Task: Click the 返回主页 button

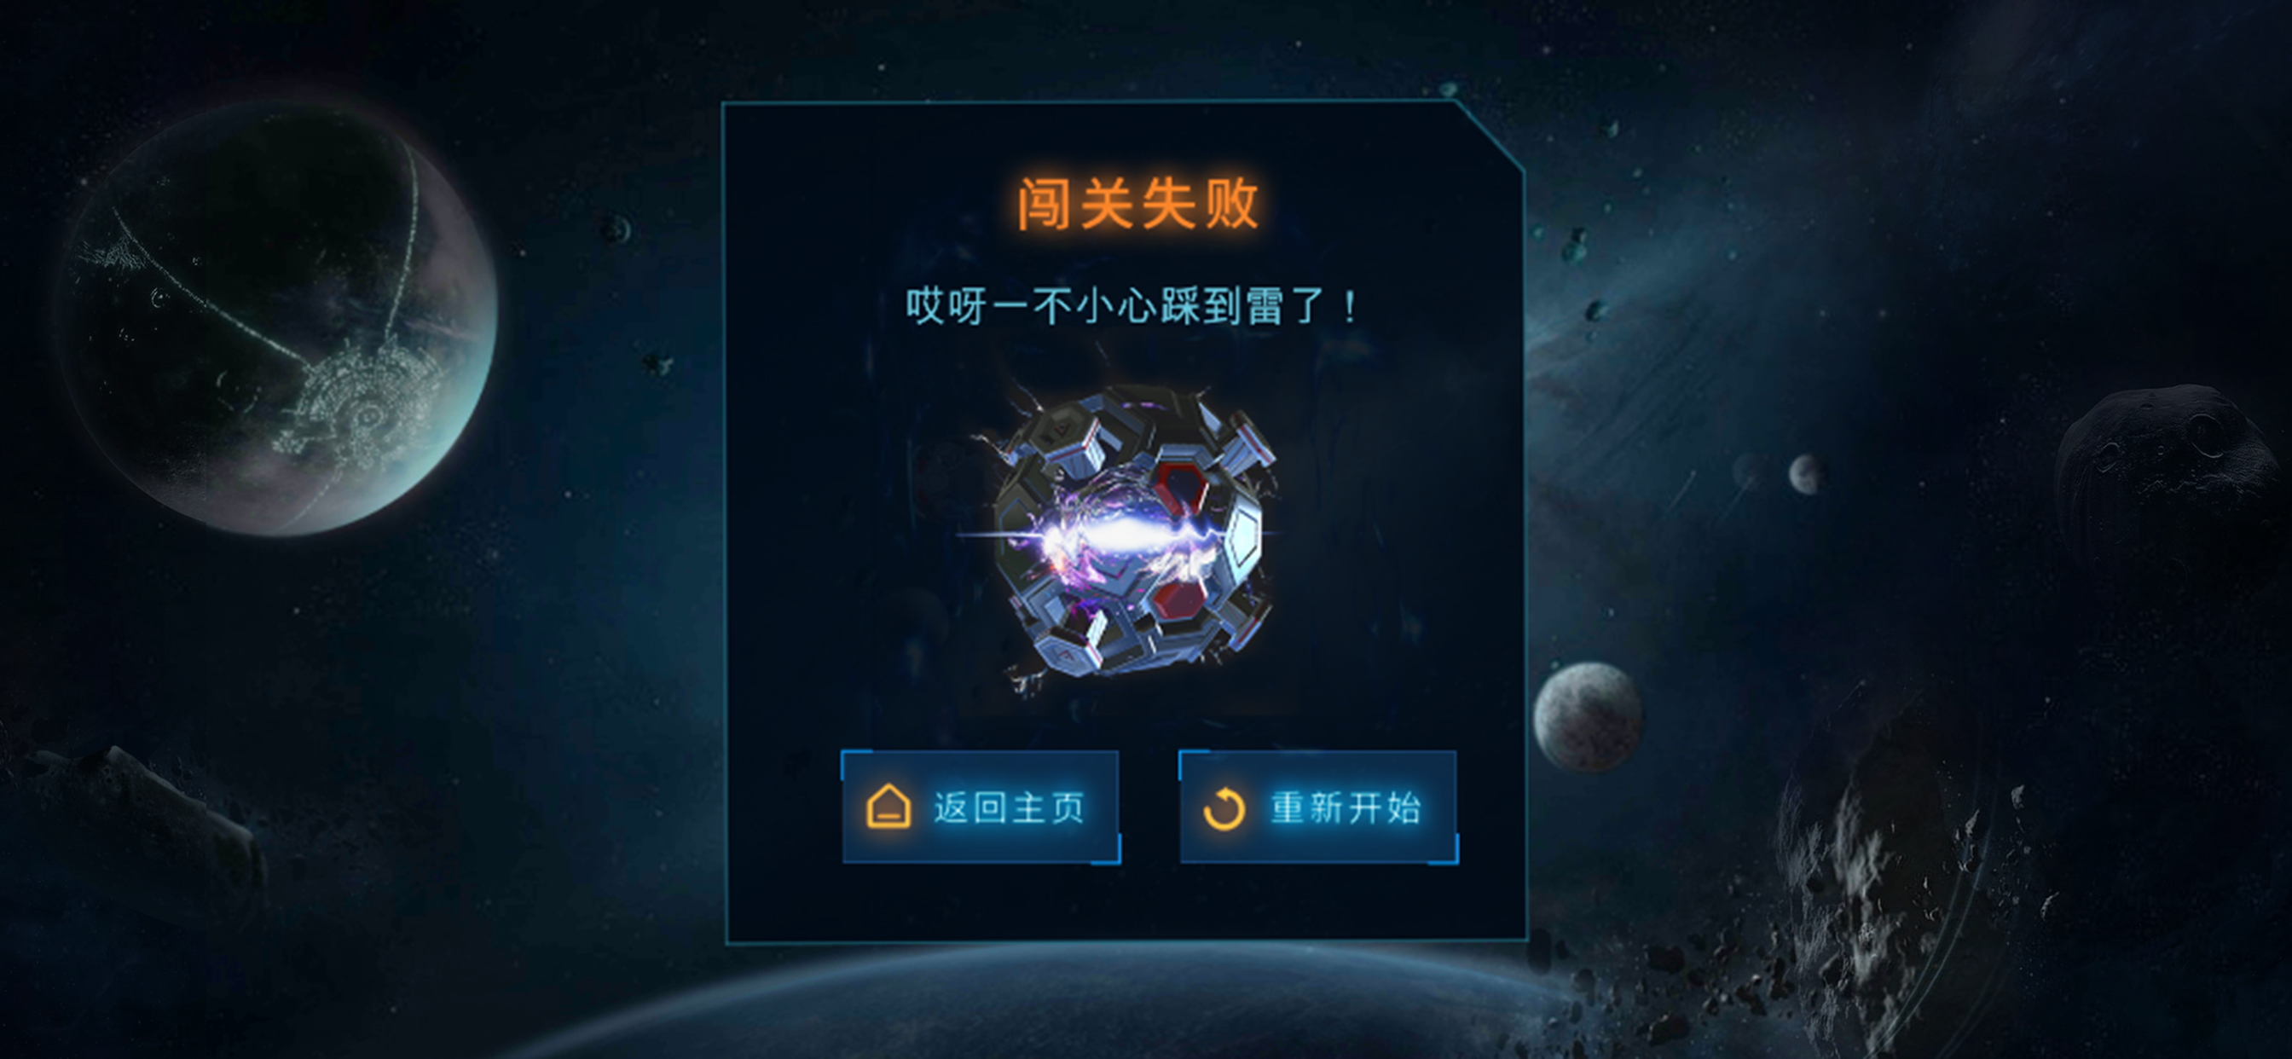Action: point(981,807)
